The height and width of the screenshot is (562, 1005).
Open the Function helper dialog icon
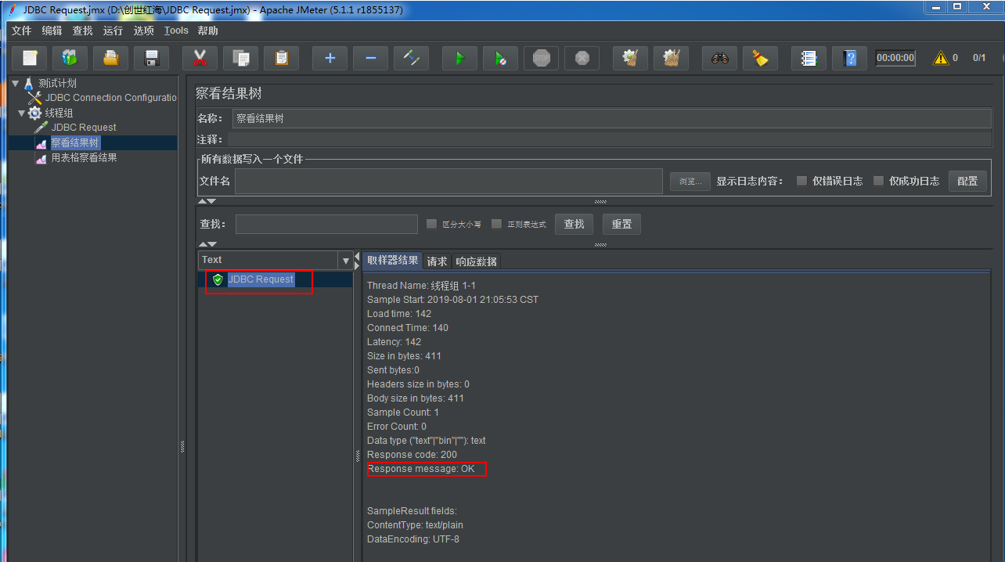pyautogui.click(x=809, y=58)
